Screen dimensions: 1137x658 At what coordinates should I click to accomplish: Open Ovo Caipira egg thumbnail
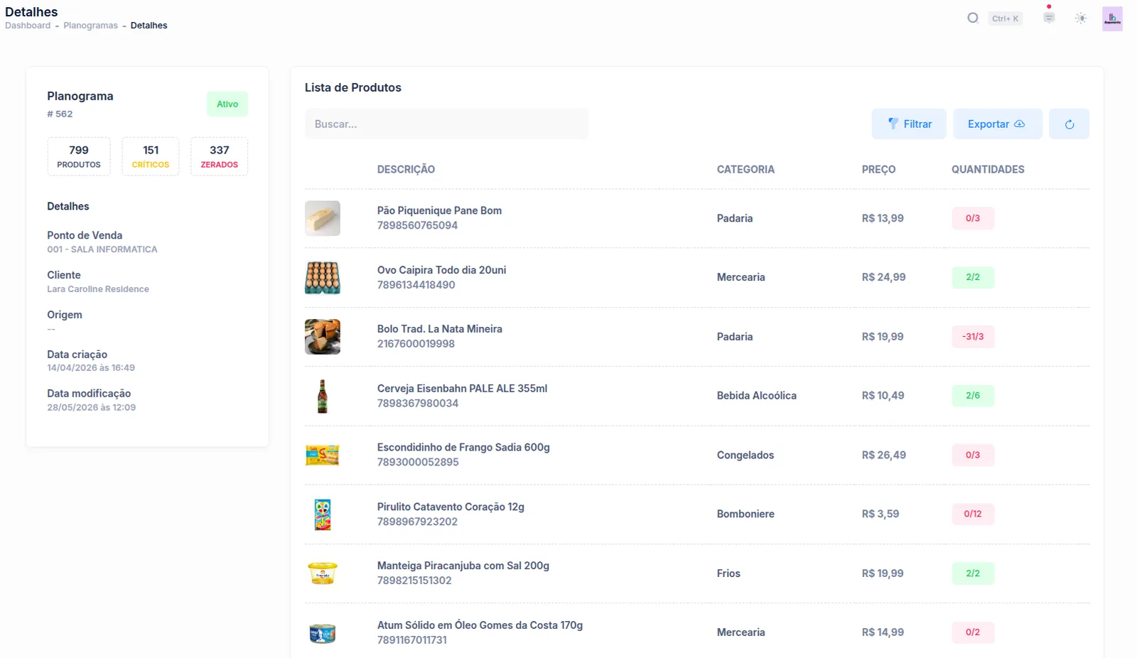click(x=323, y=278)
